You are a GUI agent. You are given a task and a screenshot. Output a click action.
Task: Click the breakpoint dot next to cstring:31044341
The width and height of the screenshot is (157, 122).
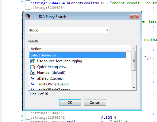click(22, 116)
